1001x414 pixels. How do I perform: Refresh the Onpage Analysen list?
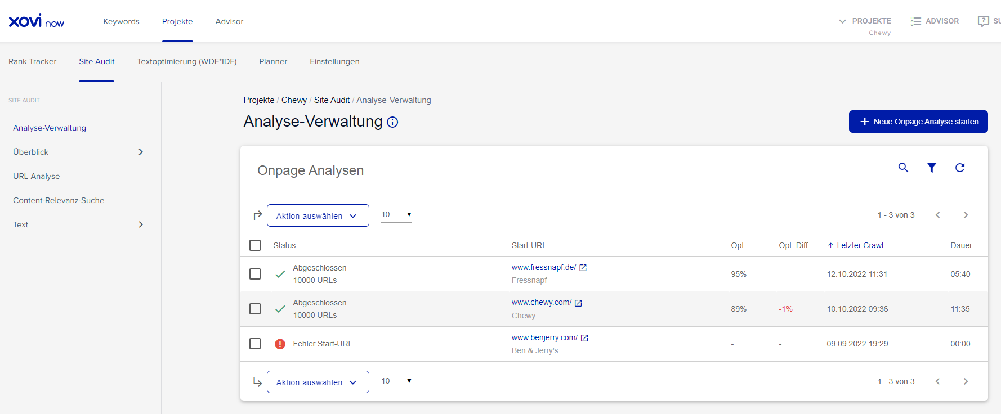[960, 168]
